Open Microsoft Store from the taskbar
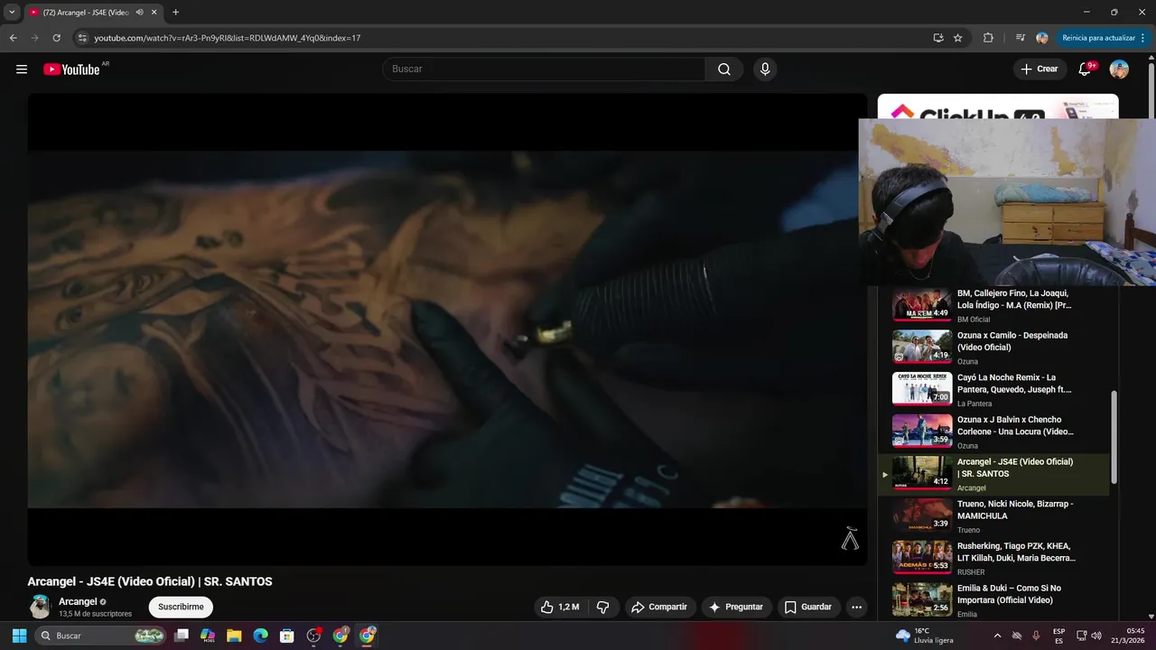 (287, 636)
